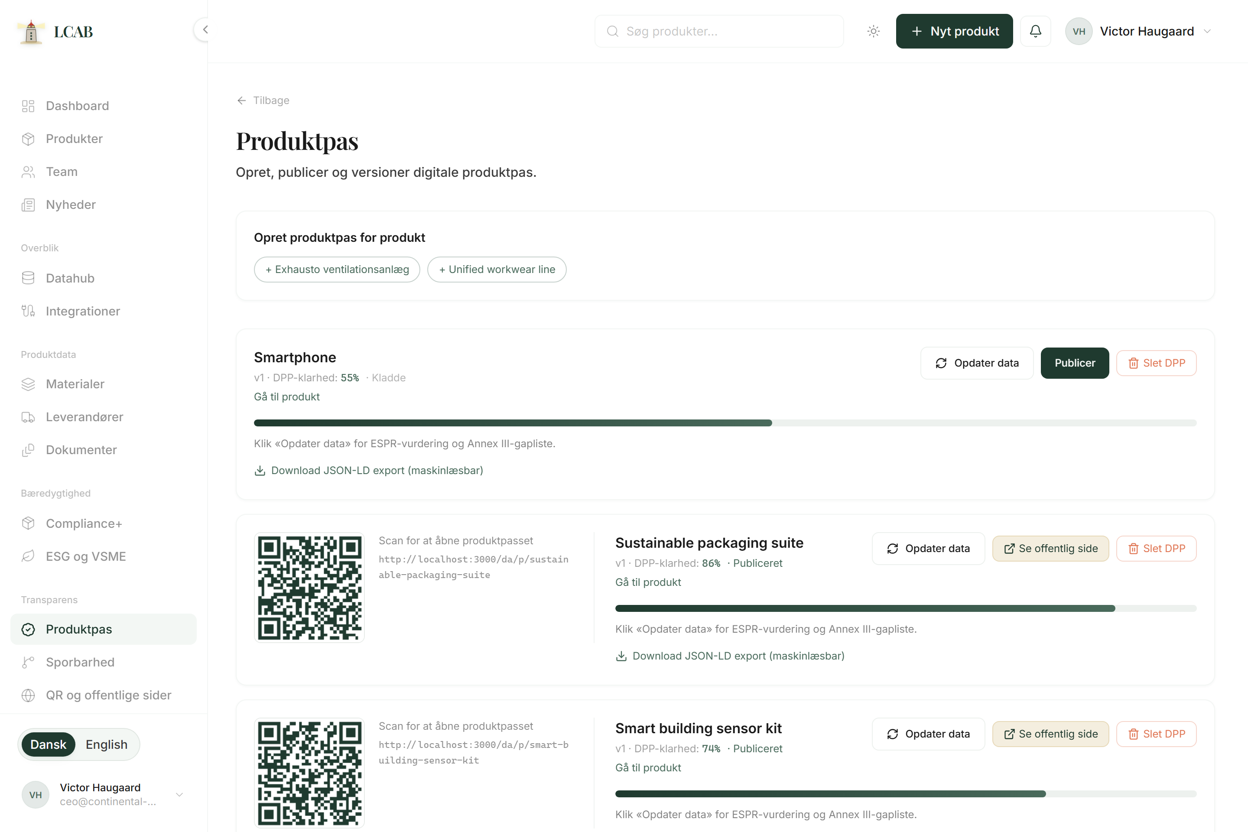Switch language to Dansk
The image size is (1248, 832).
48,744
